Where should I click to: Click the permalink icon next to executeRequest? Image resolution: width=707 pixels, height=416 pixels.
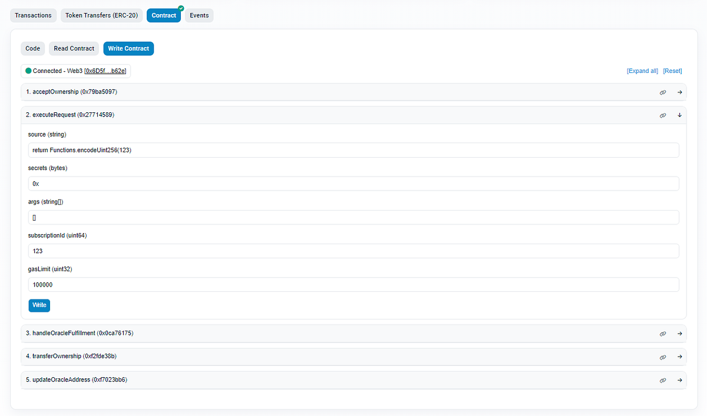(663, 115)
